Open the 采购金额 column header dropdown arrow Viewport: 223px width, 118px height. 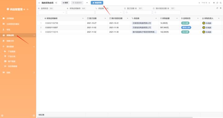coord(177,18)
